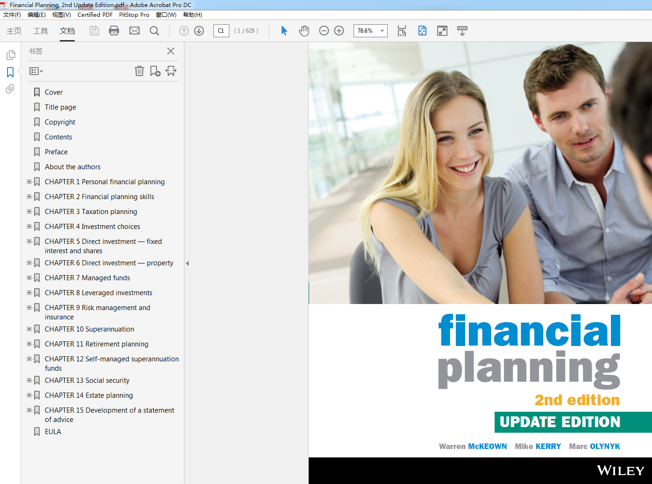Screen dimensions: 652x484
Task: Jump to the EULA bookmark
Action: pos(53,432)
